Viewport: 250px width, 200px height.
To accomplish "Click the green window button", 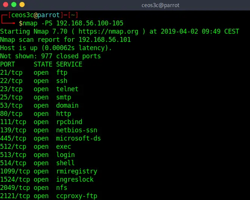I will (x=14, y=4).
